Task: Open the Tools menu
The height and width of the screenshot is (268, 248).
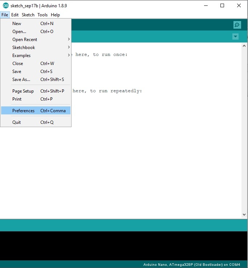Action: (x=42, y=15)
